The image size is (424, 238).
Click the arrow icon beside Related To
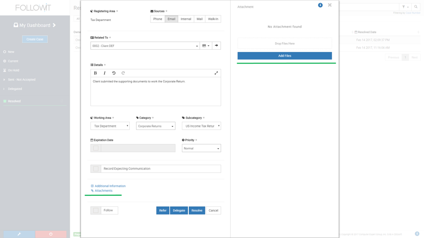click(216, 46)
